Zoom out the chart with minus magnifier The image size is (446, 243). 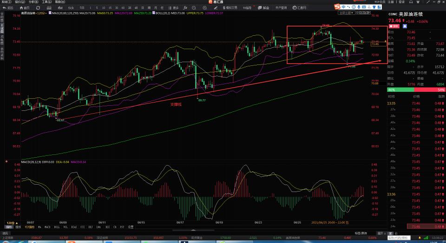click(x=194, y=8)
